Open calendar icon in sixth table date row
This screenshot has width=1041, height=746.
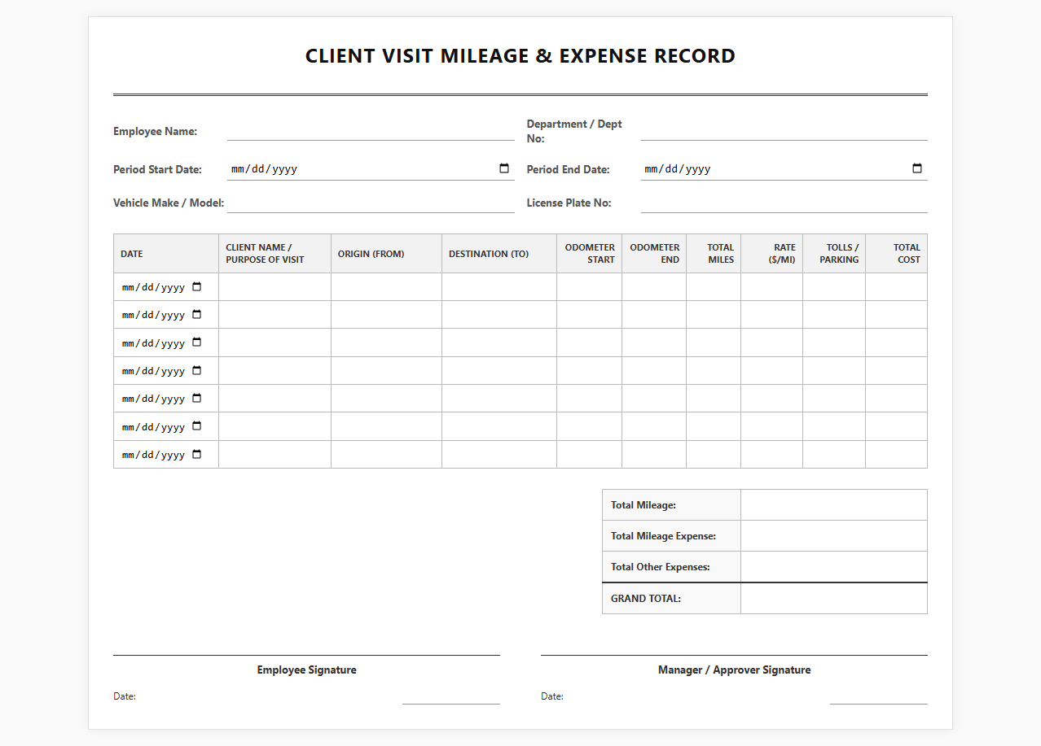click(196, 426)
